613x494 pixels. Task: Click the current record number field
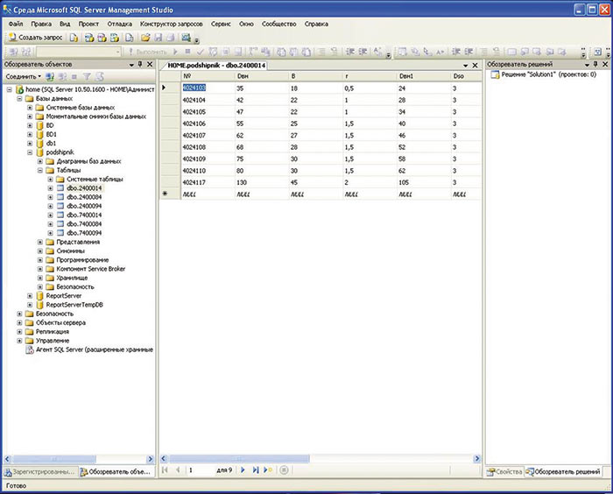201,469
